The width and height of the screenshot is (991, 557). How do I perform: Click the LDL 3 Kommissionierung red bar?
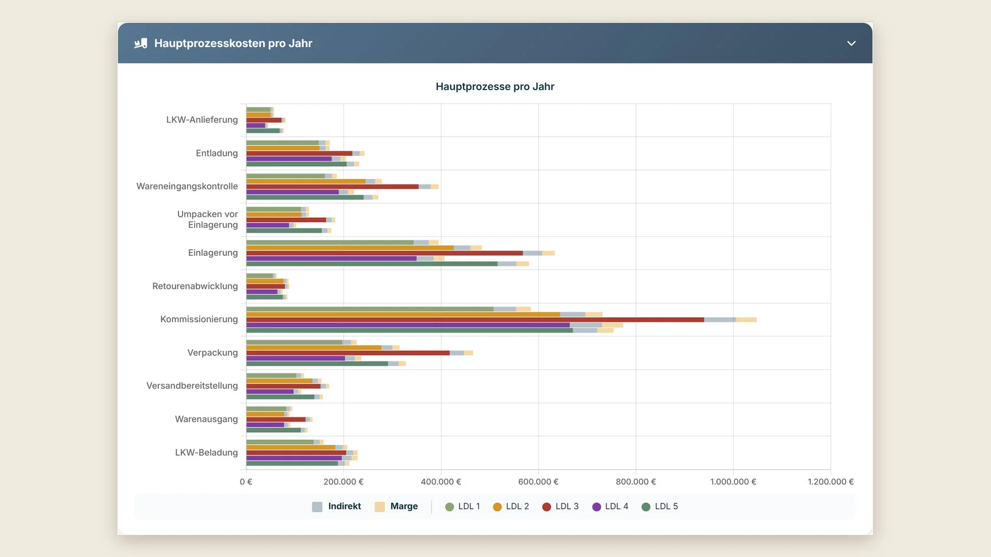(475, 319)
